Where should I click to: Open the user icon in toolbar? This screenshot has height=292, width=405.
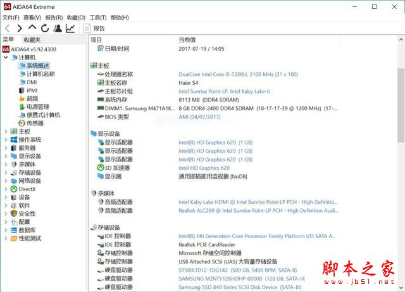[58, 29]
